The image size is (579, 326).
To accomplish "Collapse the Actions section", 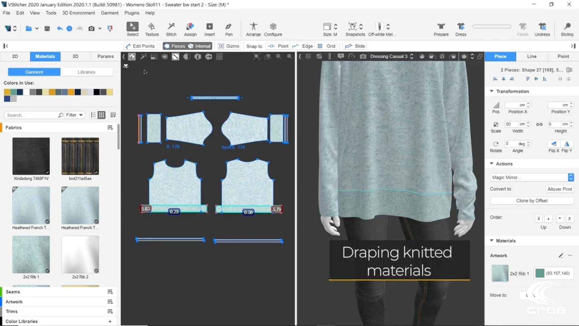I will coord(492,164).
